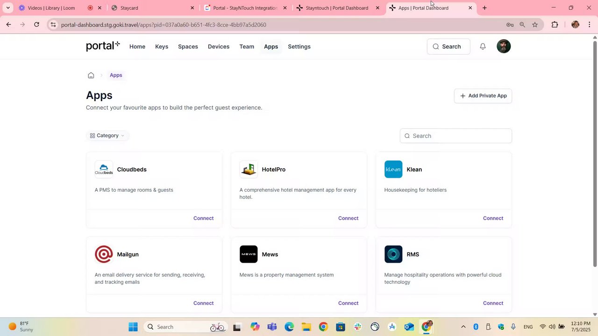Open Microsoft Edge from the taskbar
The height and width of the screenshot is (336, 598).
[289, 327]
